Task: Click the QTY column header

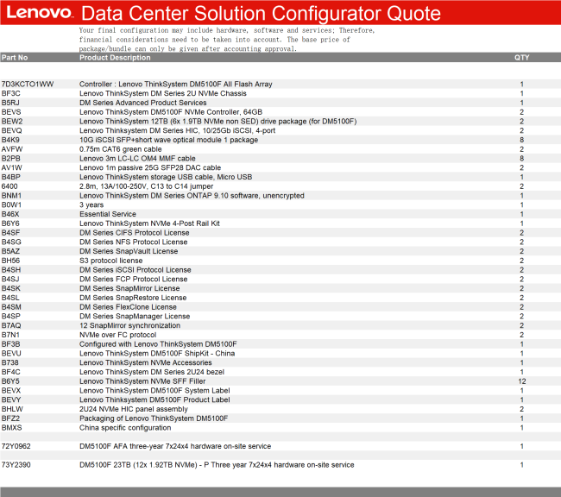Action: pos(522,58)
